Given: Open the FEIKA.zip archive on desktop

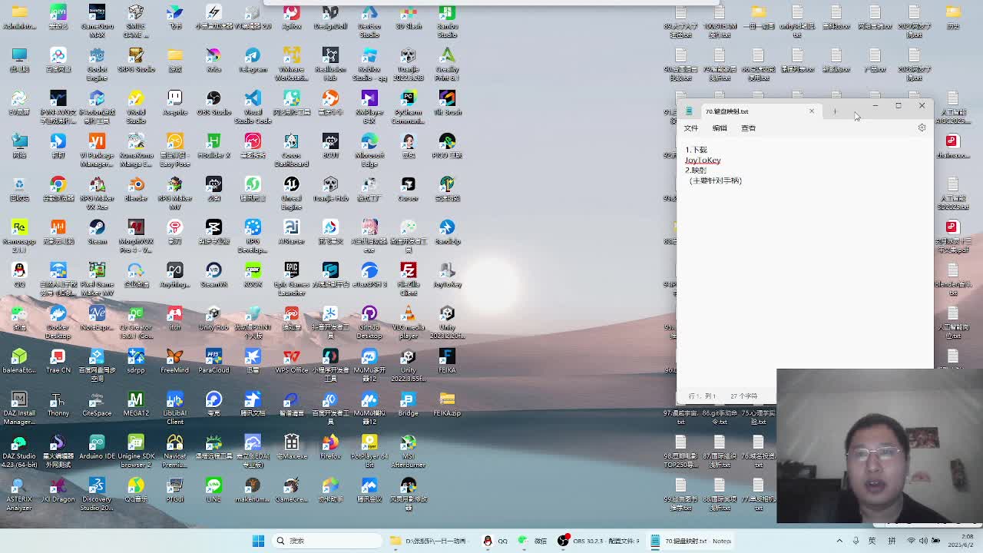Looking at the screenshot, I should (447, 404).
